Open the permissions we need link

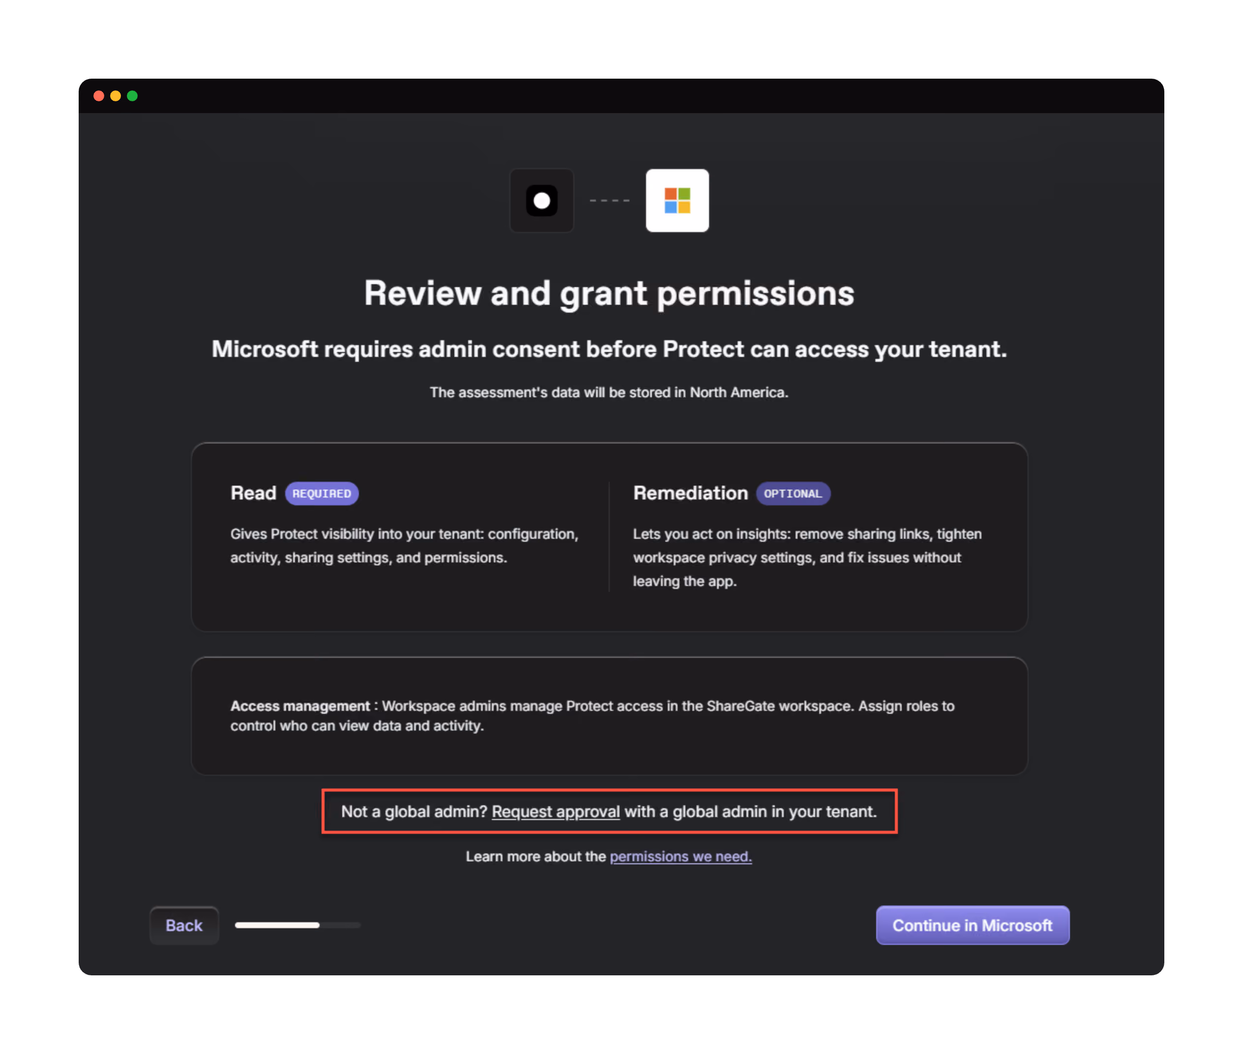(x=681, y=857)
